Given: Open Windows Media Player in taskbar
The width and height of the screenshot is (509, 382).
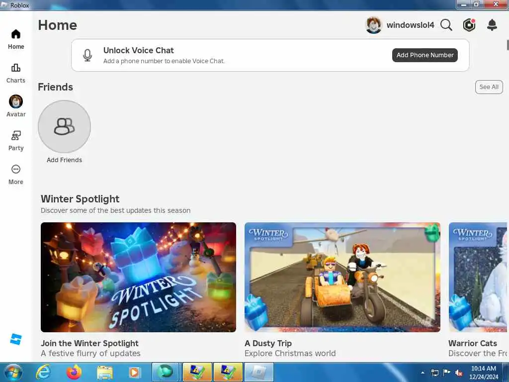Looking at the screenshot, I should tap(134, 372).
